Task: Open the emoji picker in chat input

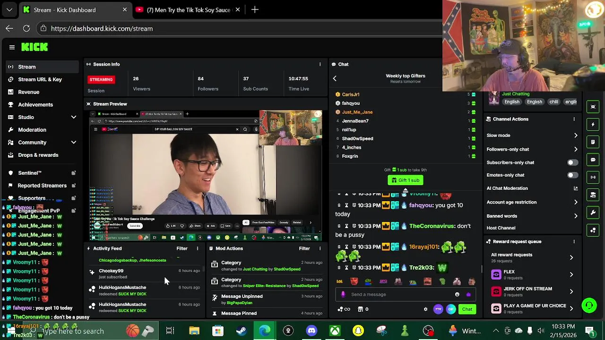Action: click(457, 294)
